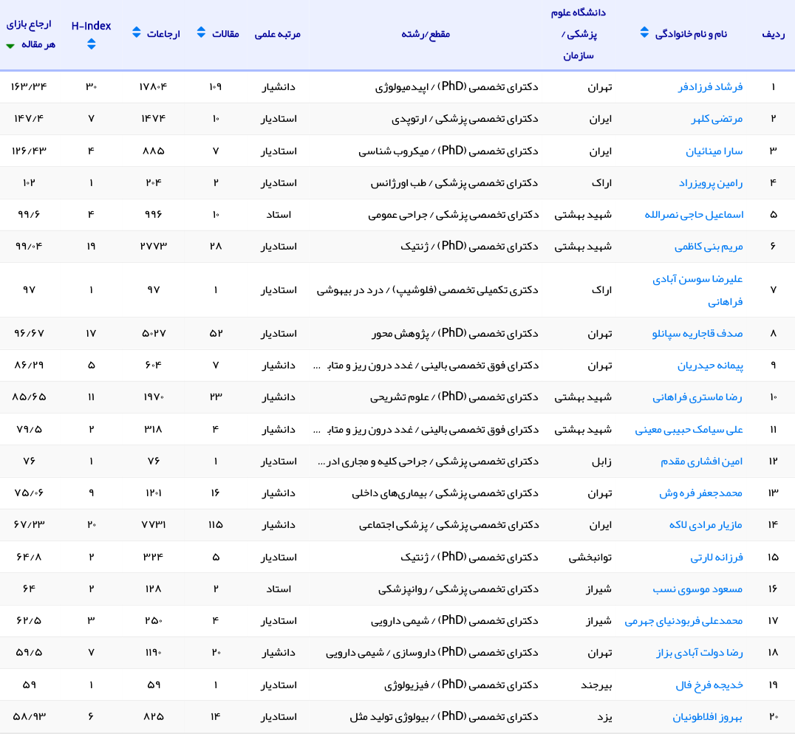
Task: Open امین افشاری مقدم profile link
Action: [701, 462]
